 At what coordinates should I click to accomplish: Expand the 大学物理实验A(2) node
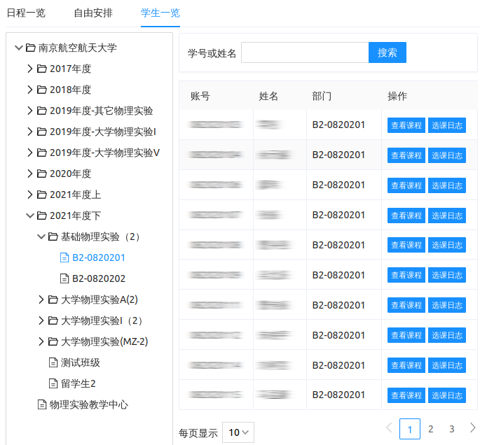click(x=41, y=300)
